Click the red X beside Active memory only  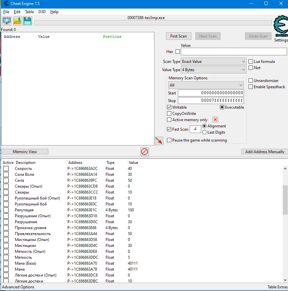[215, 119]
